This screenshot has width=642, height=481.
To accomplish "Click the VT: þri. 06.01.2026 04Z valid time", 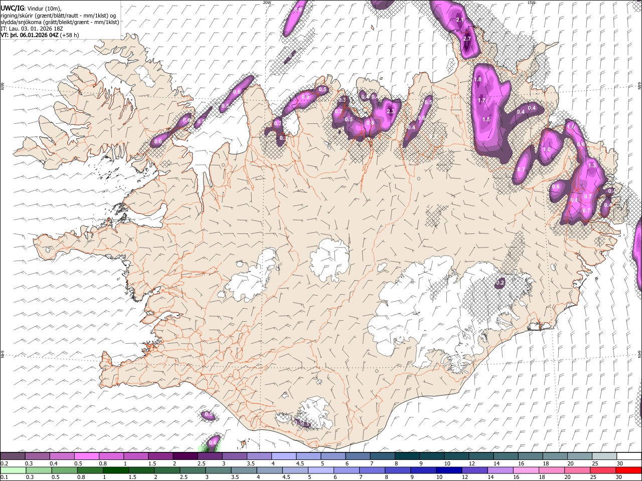I will [30, 35].
